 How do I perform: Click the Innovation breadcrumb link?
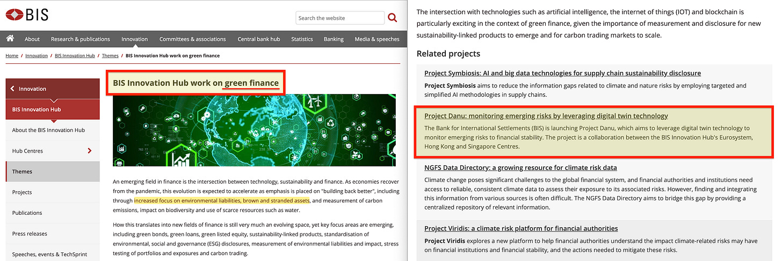pos(37,55)
